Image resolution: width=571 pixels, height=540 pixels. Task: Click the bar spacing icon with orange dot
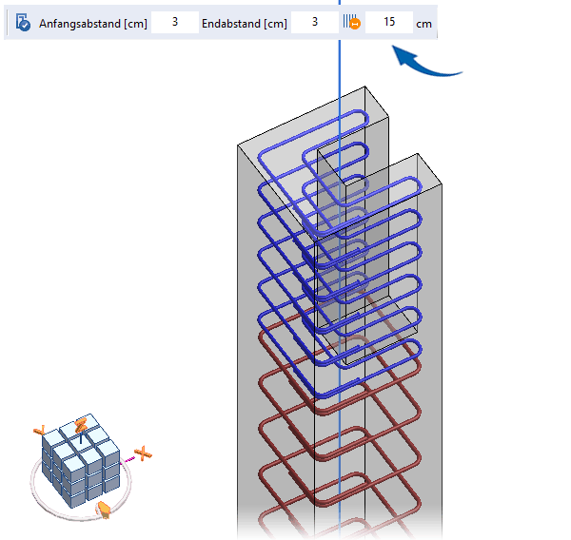click(x=351, y=22)
